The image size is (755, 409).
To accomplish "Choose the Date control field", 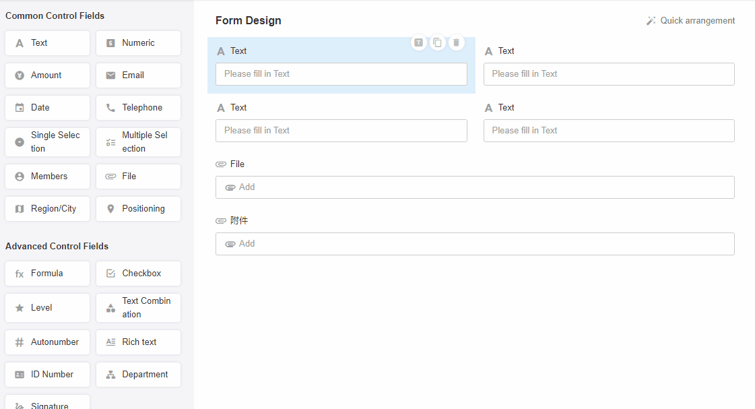I will 47,107.
